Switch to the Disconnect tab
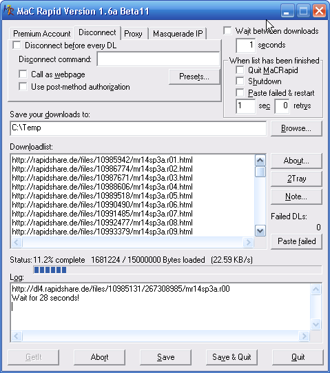Screen dimensions: 330x373 click(x=97, y=32)
